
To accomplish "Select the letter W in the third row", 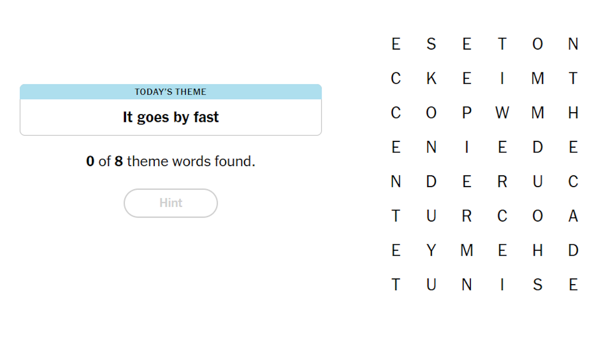I will tap(502, 113).
